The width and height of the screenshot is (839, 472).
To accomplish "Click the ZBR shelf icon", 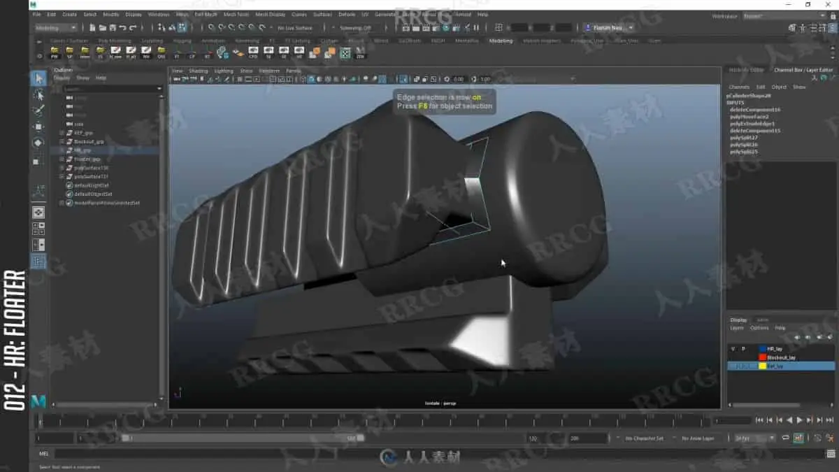I will click(x=361, y=52).
